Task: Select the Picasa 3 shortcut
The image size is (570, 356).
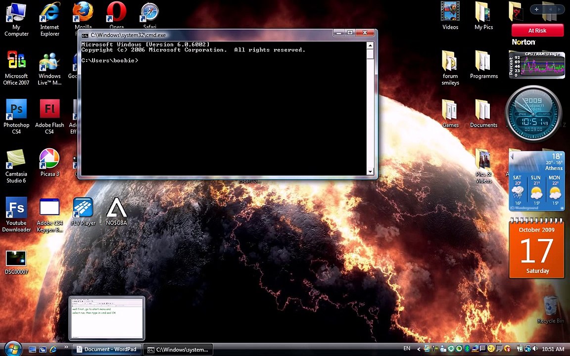Action: (x=49, y=162)
